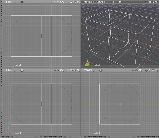Click the center crosshair cursor in right view
The image size is (159, 138).
[120, 104]
